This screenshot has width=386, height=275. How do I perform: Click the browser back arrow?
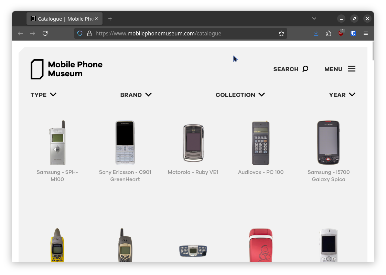coord(20,33)
